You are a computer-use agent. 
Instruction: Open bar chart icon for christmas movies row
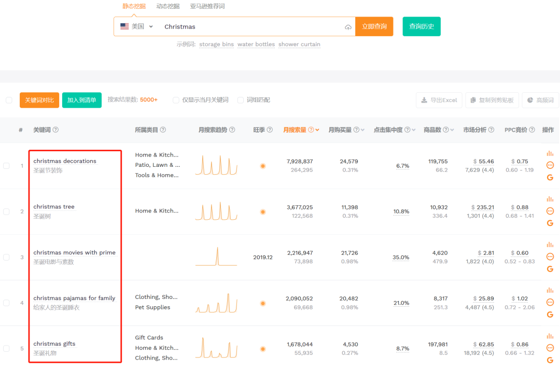(550, 245)
